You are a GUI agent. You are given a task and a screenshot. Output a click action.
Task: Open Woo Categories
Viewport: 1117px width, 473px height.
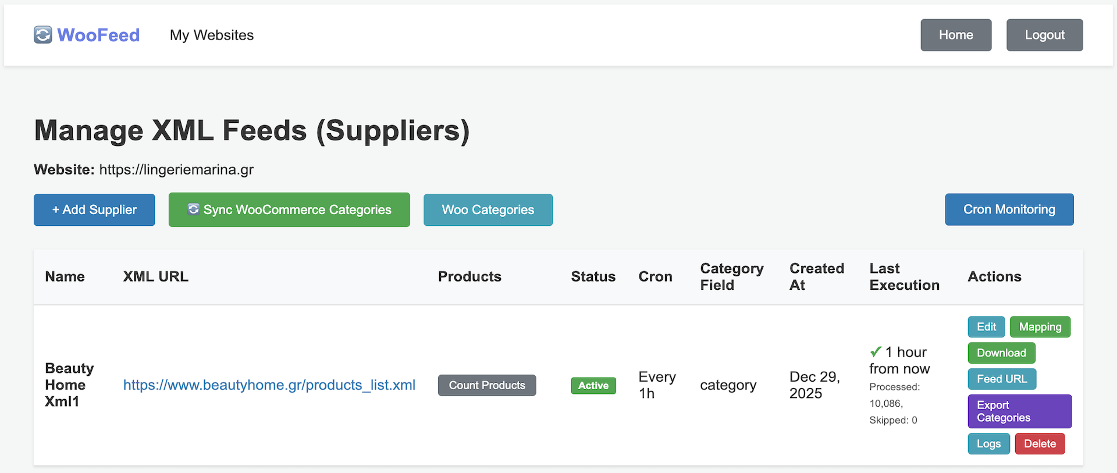point(488,209)
